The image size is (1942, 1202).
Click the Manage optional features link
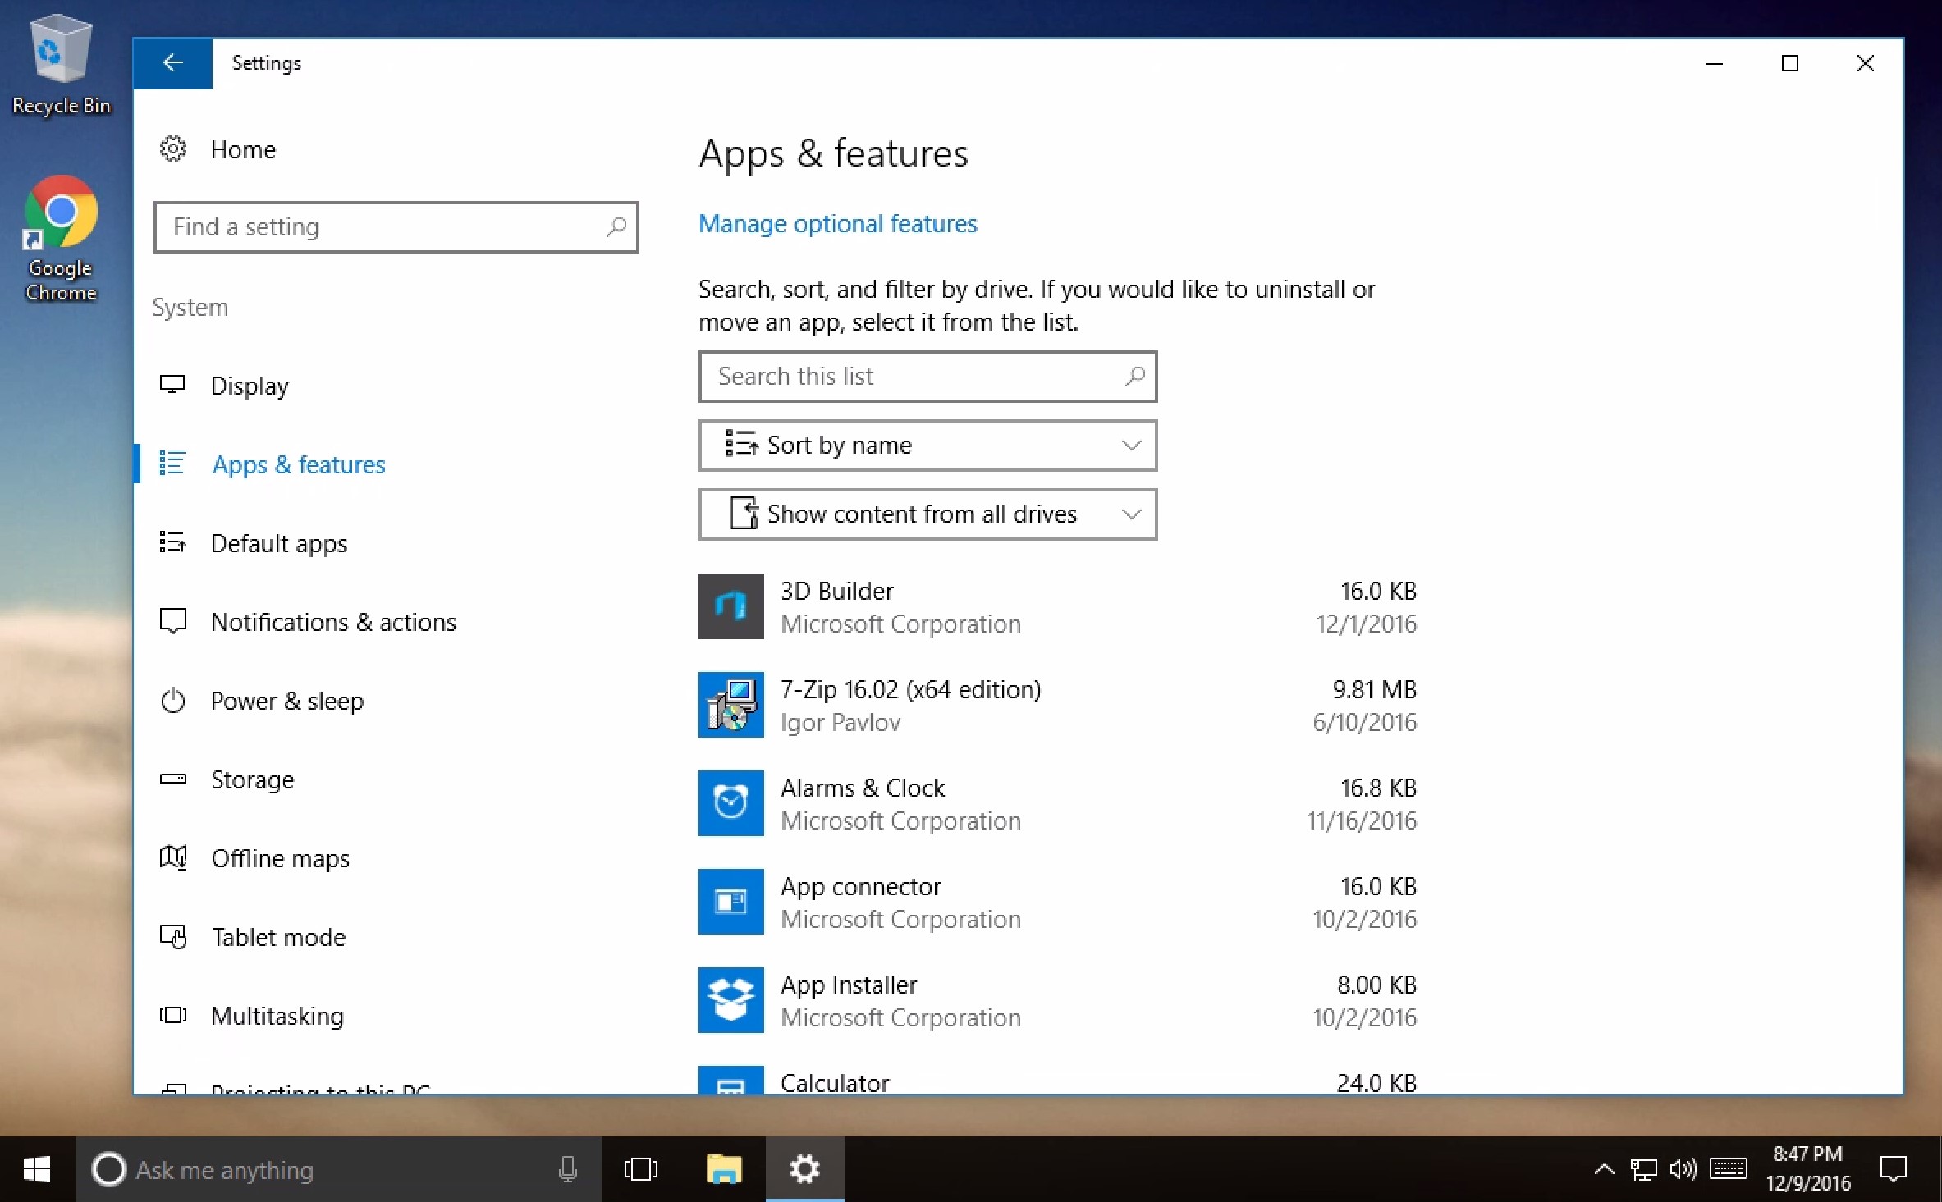837,223
